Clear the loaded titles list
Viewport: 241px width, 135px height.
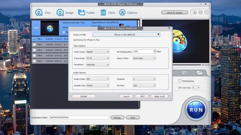[108, 12]
